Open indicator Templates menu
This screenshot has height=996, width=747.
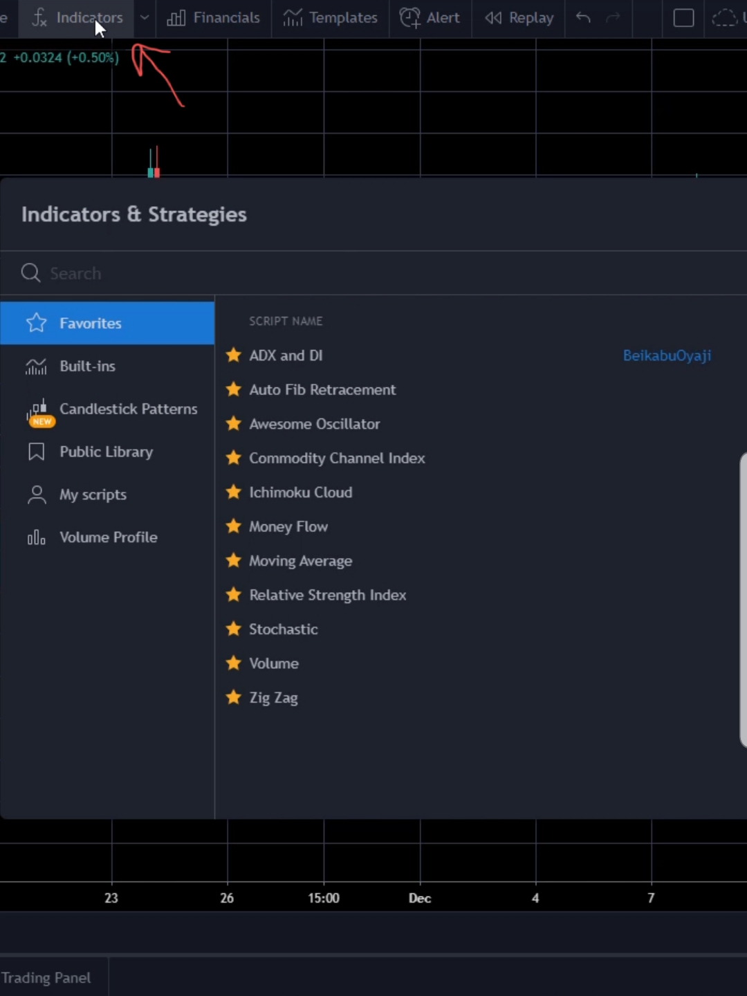pyautogui.click(x=330, y=18)
